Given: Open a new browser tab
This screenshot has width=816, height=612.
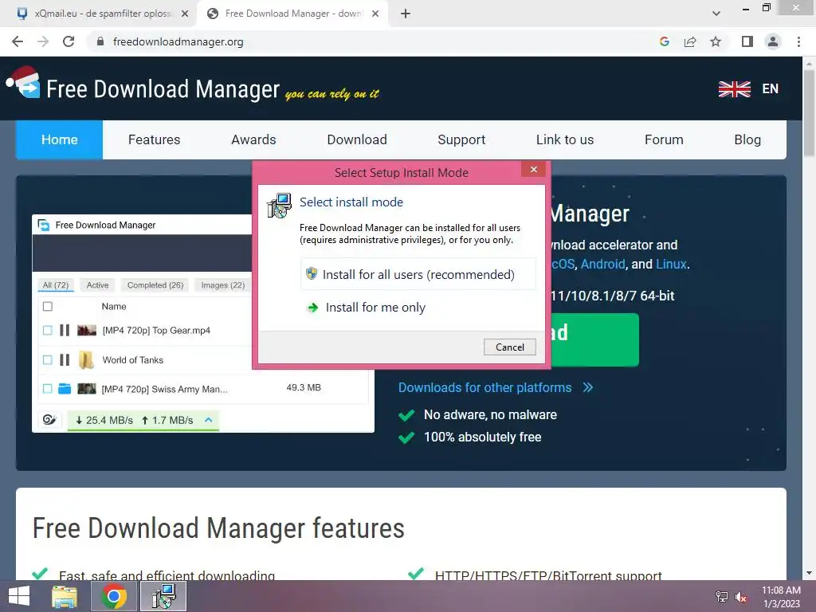Looking at the screenshot, I should [x=406, y=14].
